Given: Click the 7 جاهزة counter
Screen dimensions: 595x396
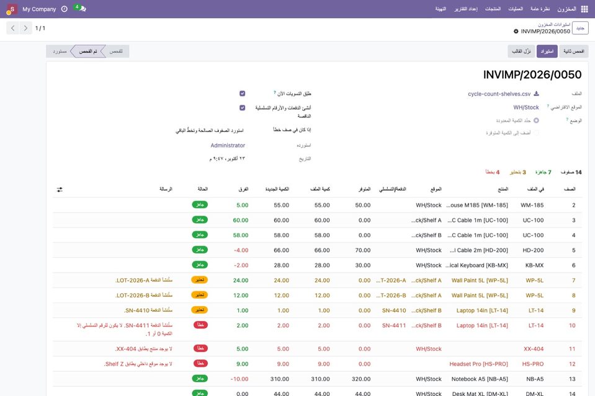Looking at the screenshot, I should point(544,172).
